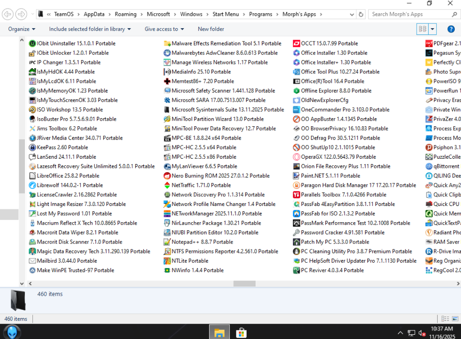Select the Memtest86+ 7.20 Portable icon
The image size is (461, 339).
click(167, 82)
